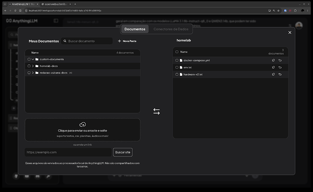Screen dimensions: 313x192
Task: Bookmark this page with the star icon
Action: [279, 10]
